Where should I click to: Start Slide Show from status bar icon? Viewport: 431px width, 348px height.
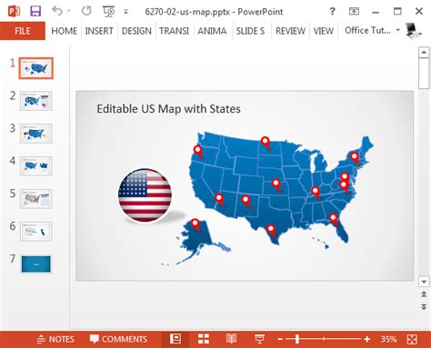tap(259, 339)
